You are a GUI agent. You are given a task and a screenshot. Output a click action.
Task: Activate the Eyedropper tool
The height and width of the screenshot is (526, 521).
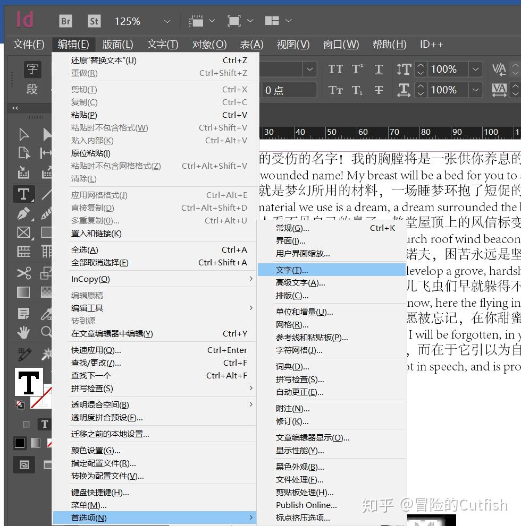pos(46,313)
